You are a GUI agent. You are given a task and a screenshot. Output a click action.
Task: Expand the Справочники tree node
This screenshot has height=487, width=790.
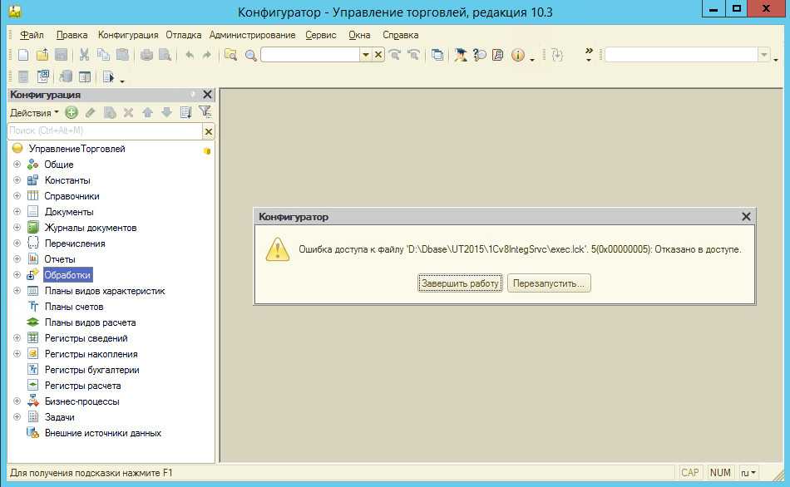pos(17,195)
